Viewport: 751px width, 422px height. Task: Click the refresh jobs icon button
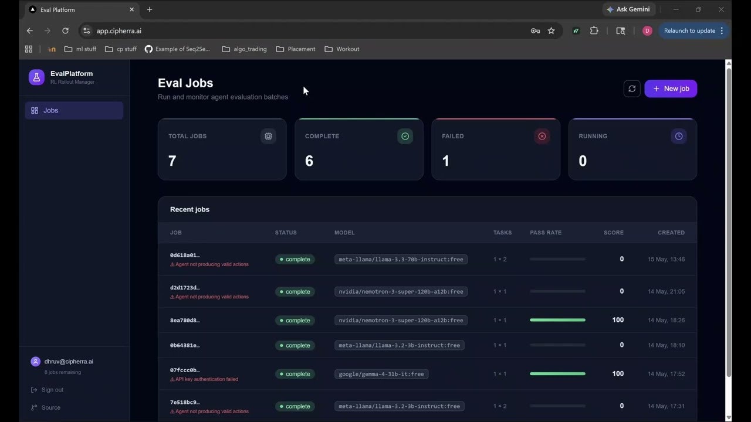(x=632, y=89)
